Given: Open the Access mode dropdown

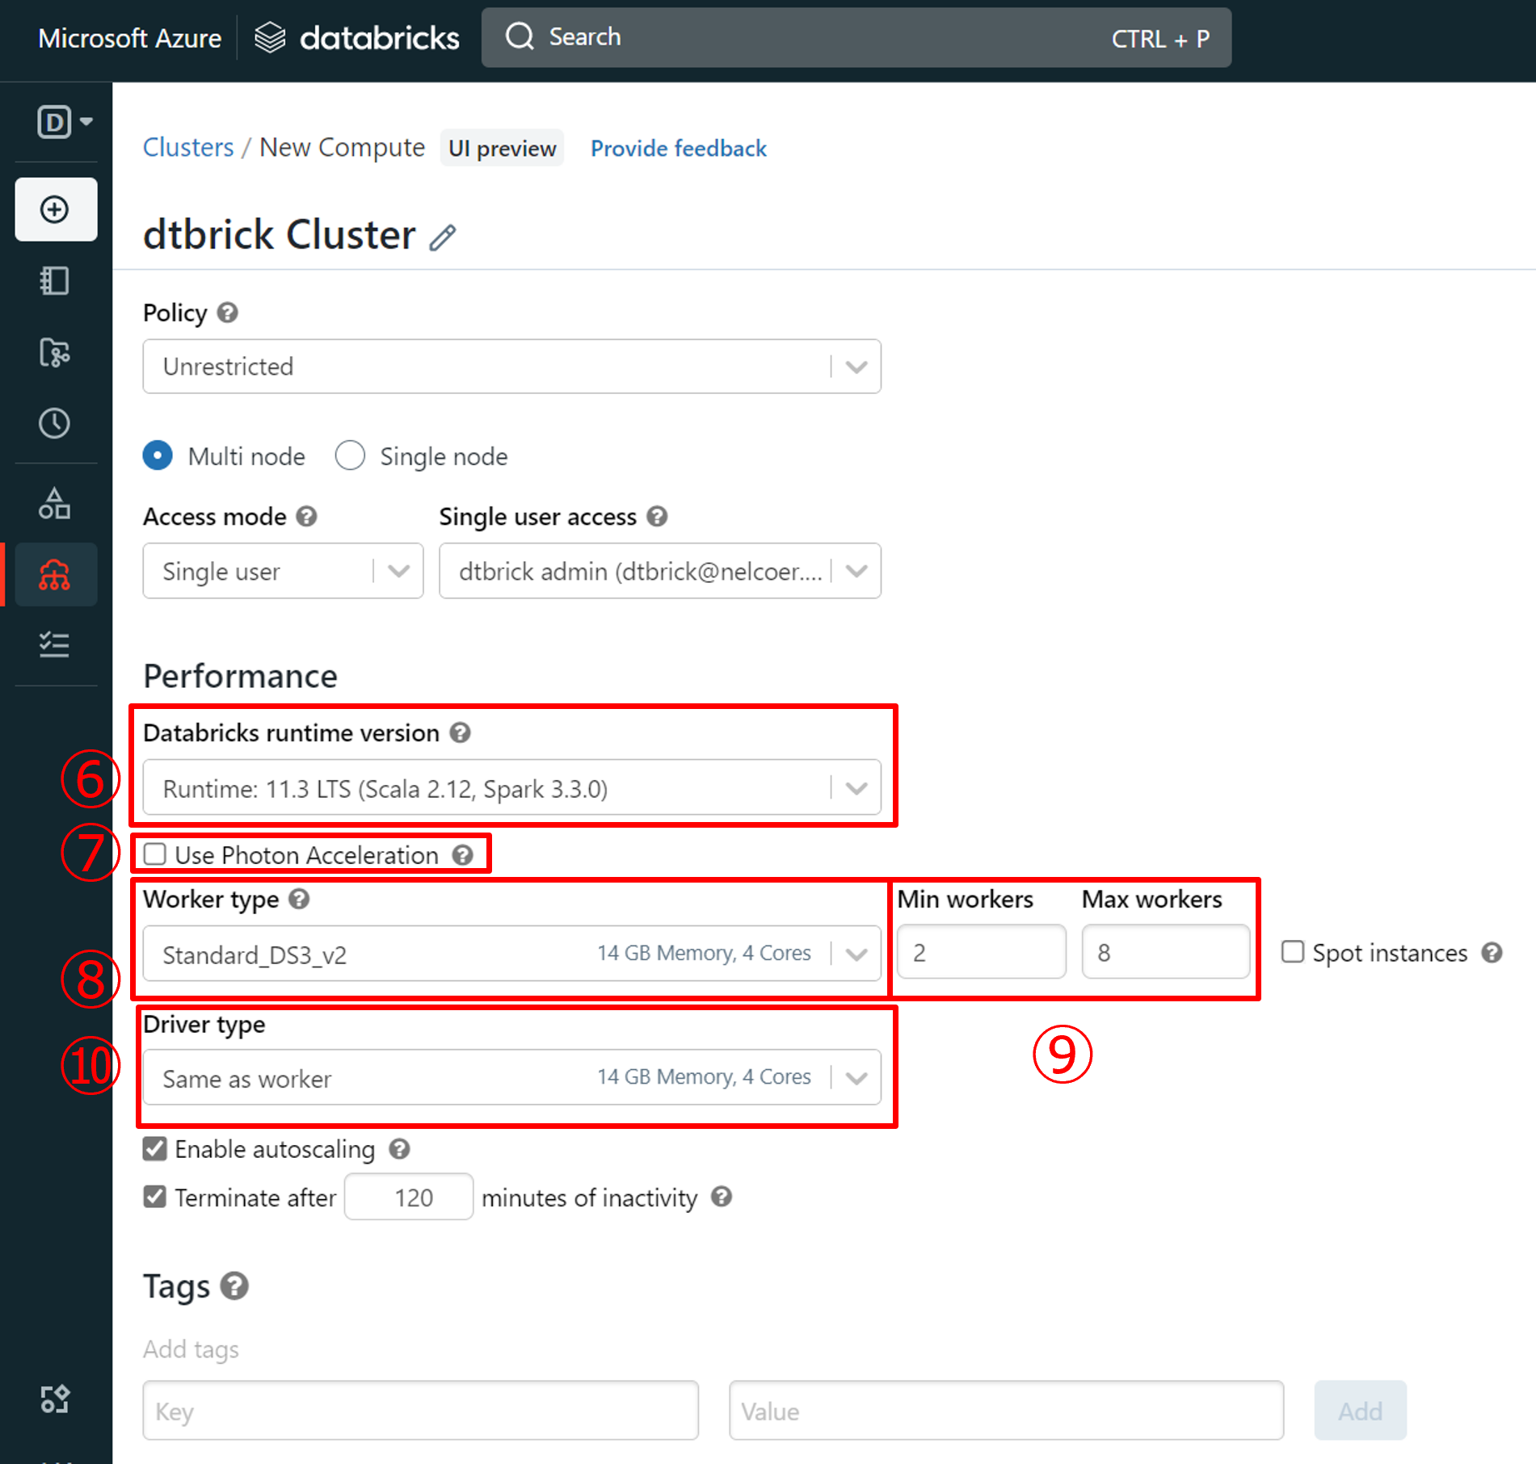Looking at the screenshot, I should pos(283,571).
